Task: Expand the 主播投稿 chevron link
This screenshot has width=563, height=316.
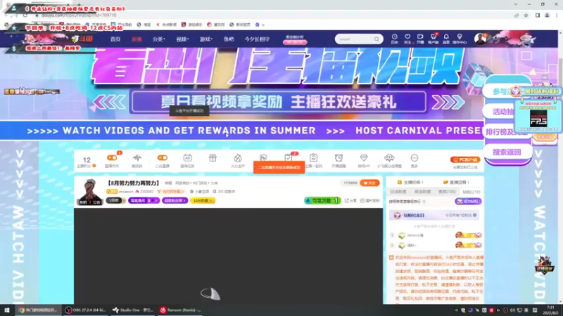Action: pyautogui.click(x=410, y=183)
